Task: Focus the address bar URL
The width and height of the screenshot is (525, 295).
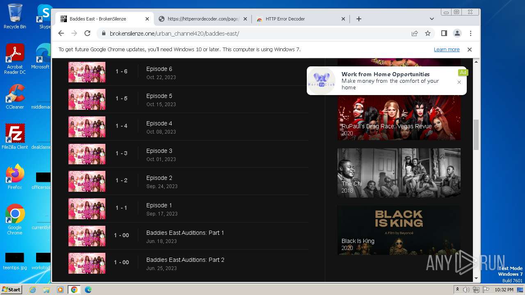Action: (x=174, y=34)
